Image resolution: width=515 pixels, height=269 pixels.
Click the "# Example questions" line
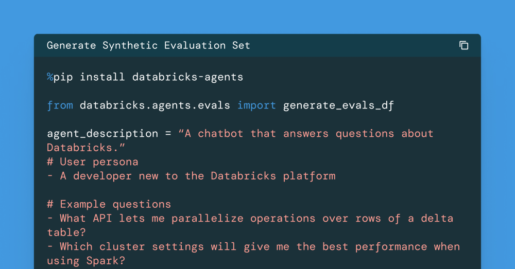coord(109,204)
